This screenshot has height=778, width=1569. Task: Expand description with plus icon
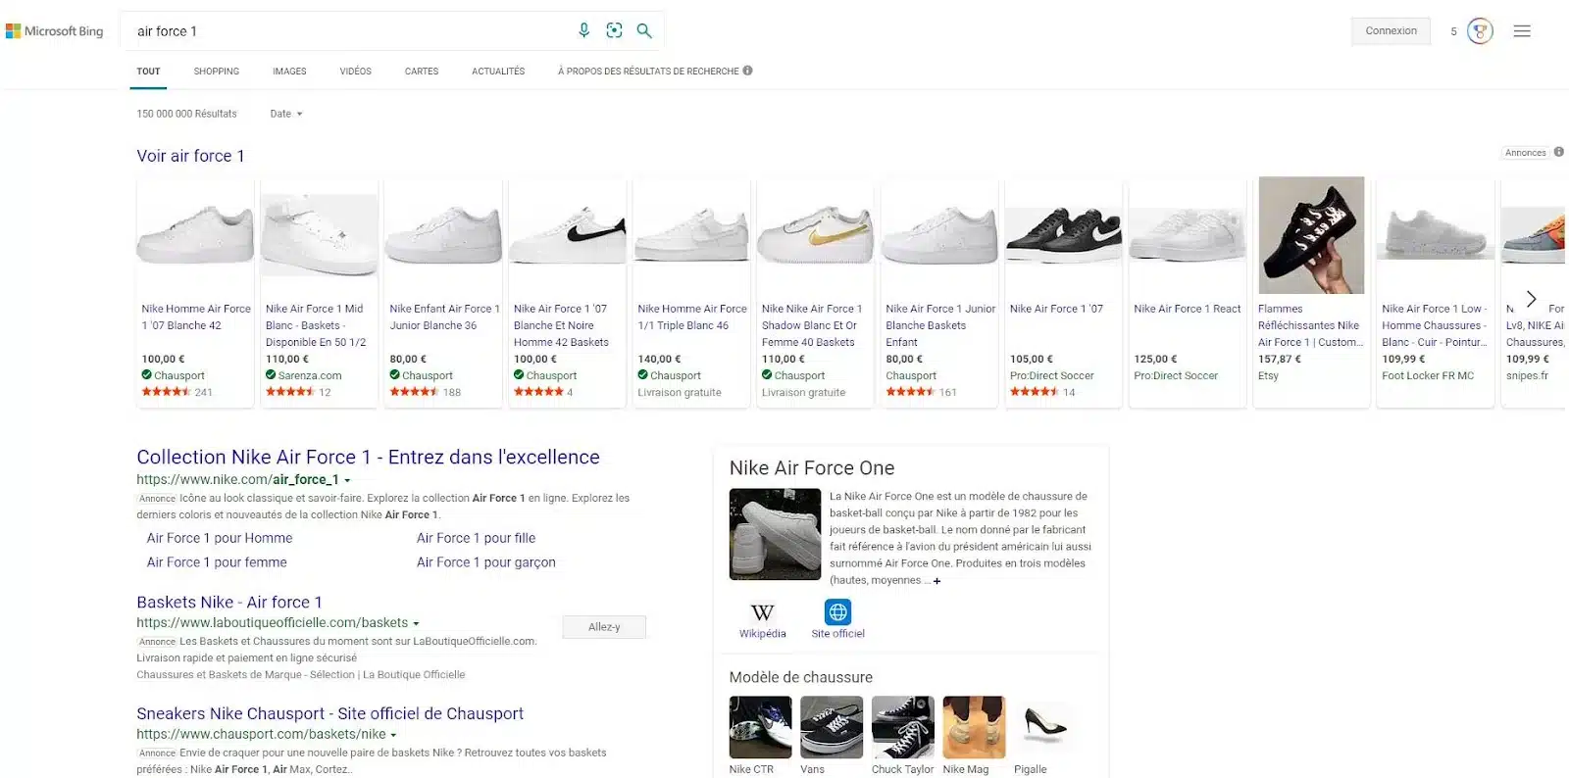(x=936, y=581)
